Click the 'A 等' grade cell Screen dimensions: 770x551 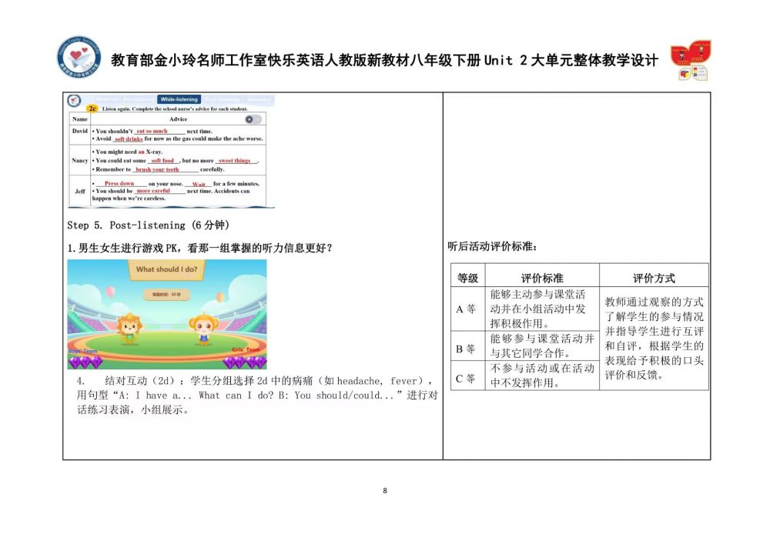pyautogui.click(x=467, y=309)
